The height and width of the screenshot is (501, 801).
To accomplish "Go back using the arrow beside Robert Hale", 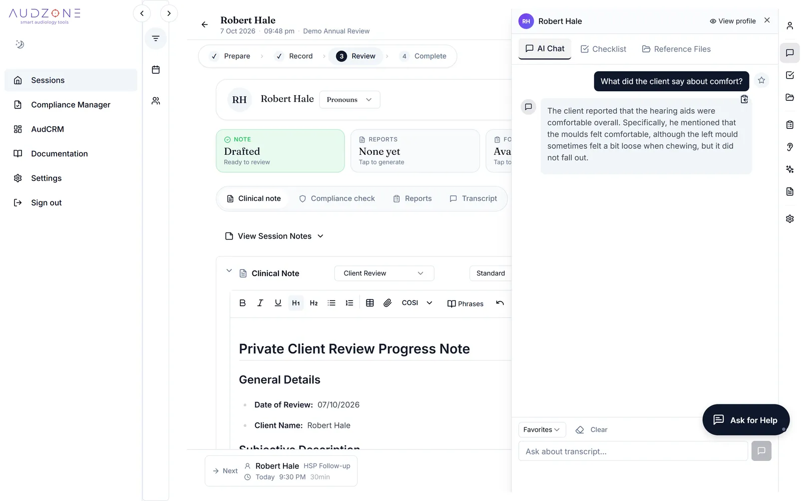I will pos(204,25).
